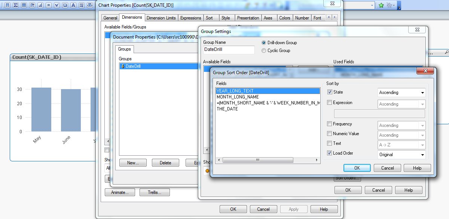Click the Create Button Object toolbar icon

point(65,5)
